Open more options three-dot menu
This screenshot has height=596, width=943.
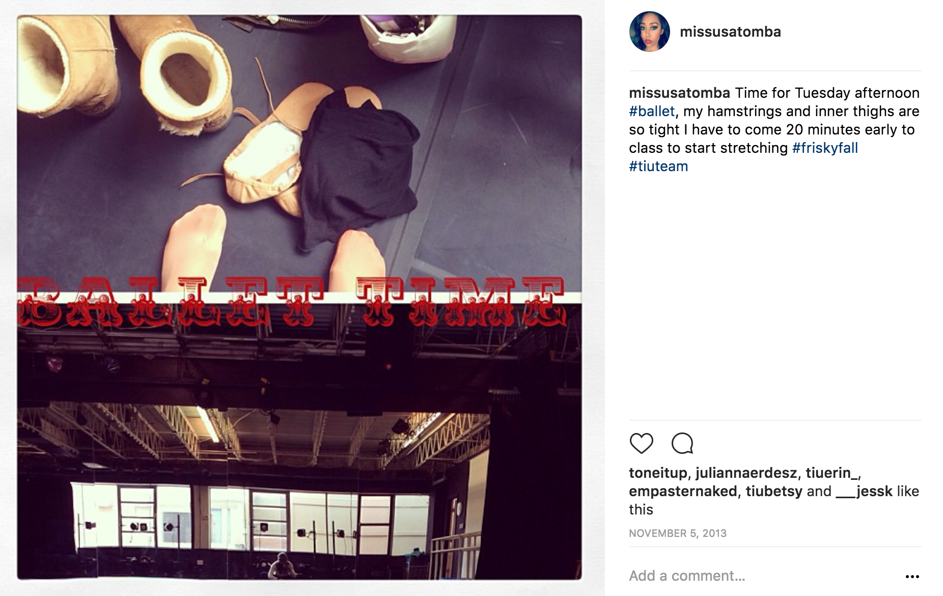coord(912,577)
